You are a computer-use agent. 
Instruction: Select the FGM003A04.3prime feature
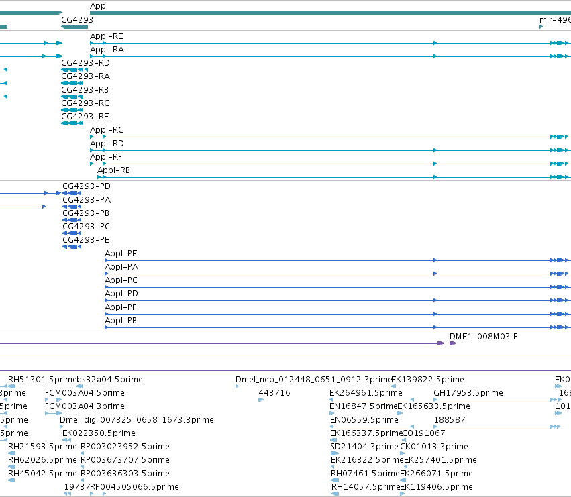tap(85, 406)
